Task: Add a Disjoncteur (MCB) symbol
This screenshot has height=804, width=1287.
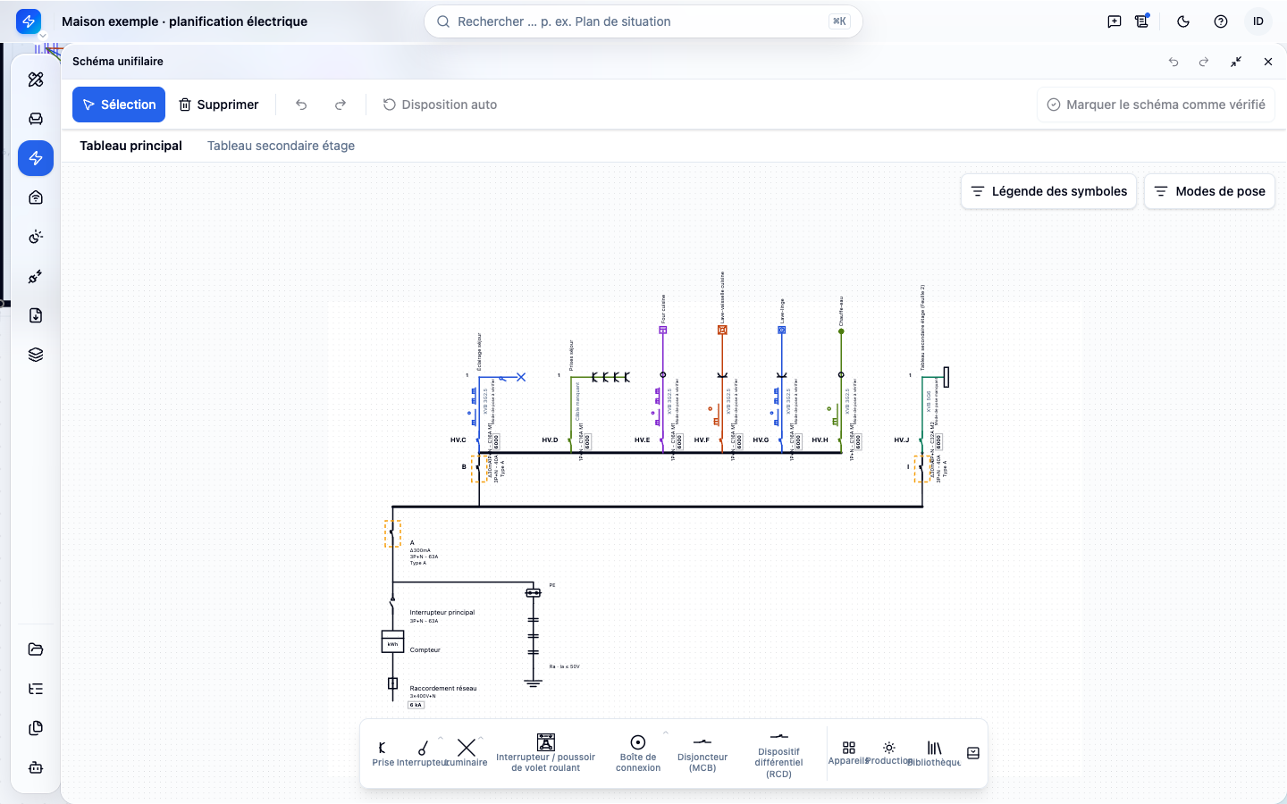Action: (702, 753)
